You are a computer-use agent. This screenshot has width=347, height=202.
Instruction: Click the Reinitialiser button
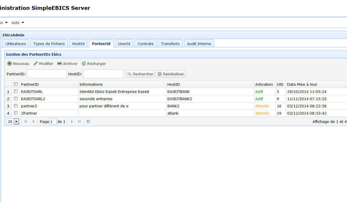pyautogui.click(x=171, y=74)
